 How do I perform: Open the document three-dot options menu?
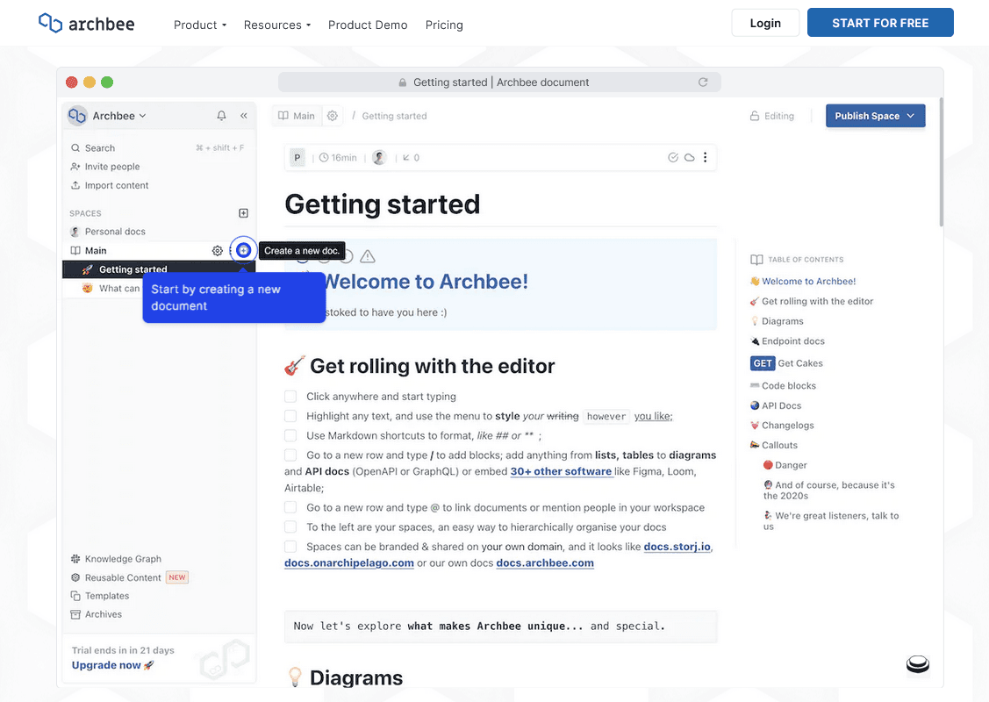point(705,158)
